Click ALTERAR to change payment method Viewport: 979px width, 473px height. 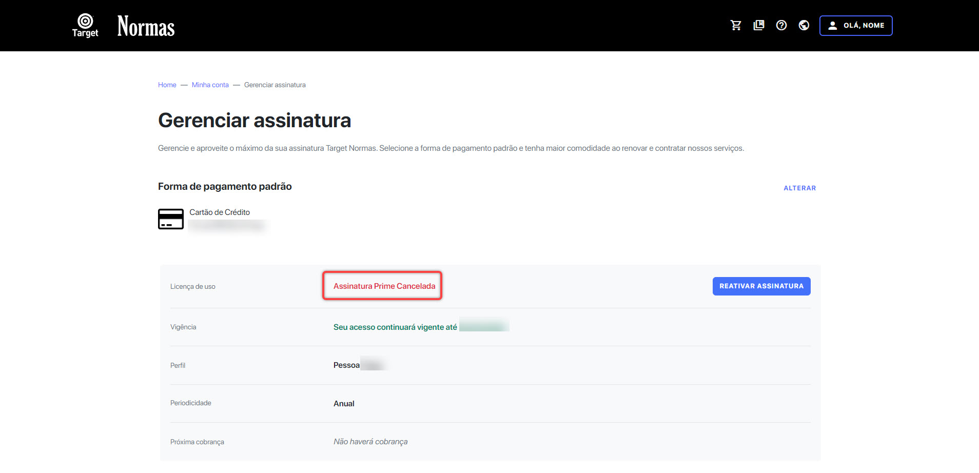point(799,188)
